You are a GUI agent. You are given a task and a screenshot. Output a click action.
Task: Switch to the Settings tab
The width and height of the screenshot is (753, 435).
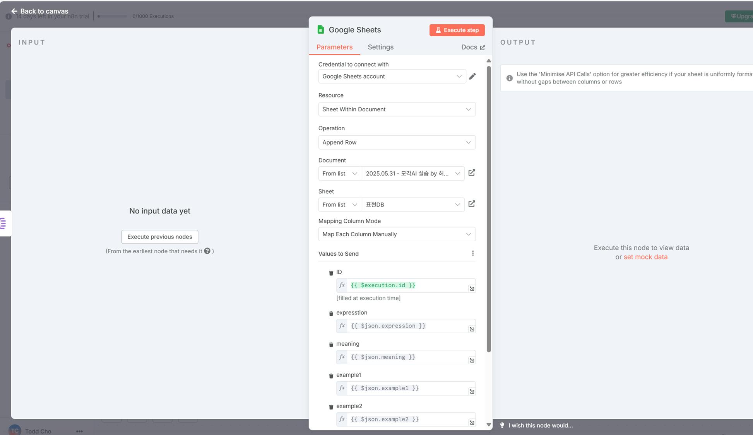(380, 47)
